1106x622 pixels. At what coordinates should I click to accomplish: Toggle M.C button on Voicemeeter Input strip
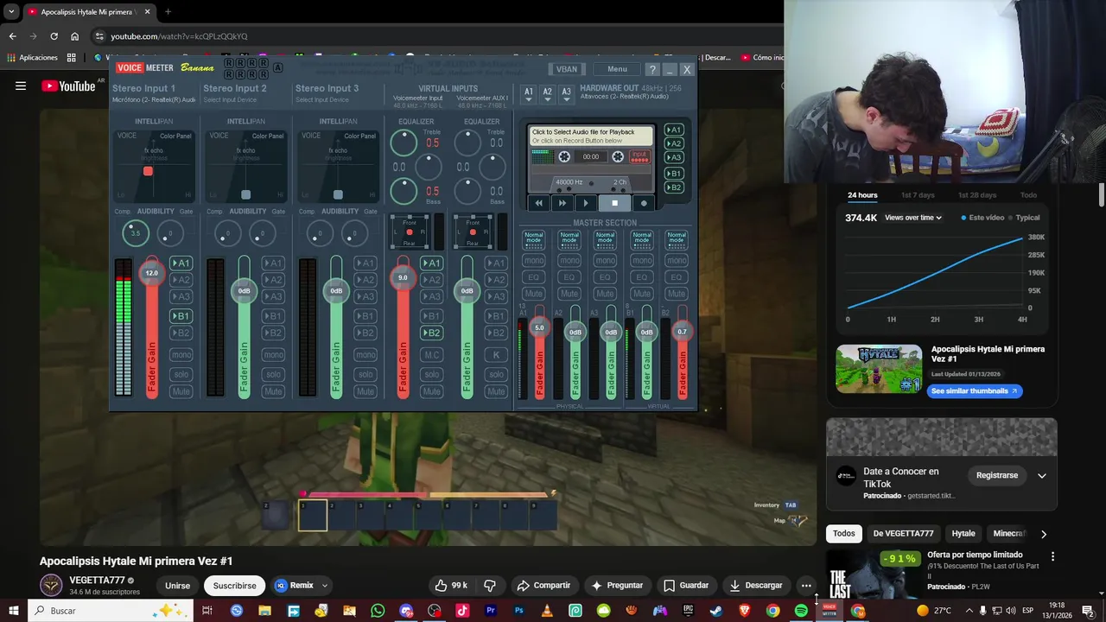coord(431,355)
